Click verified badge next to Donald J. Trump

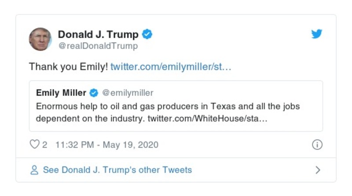click(x=148, y=34)
